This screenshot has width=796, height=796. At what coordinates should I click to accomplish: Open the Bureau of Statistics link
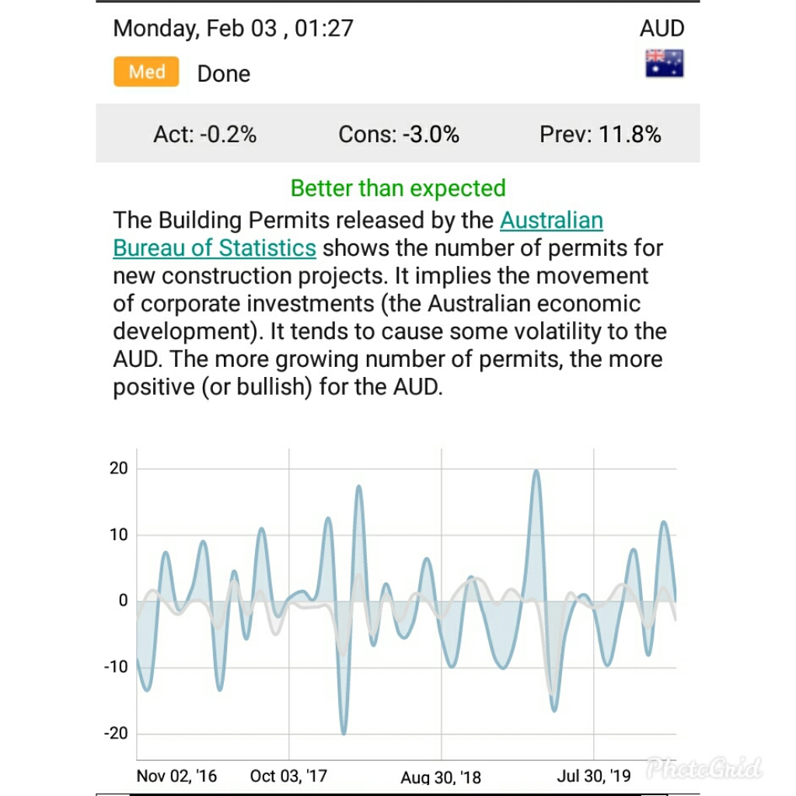(215, 248)
